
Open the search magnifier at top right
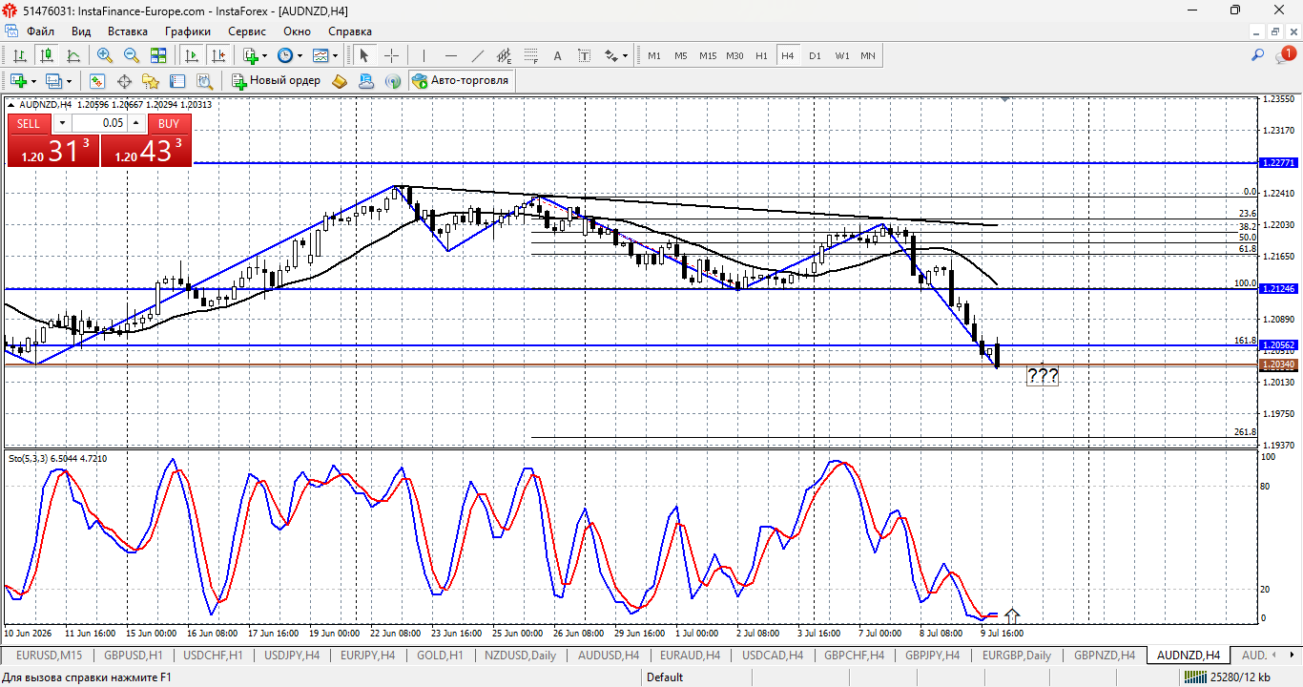click(x=1258, y=55)
